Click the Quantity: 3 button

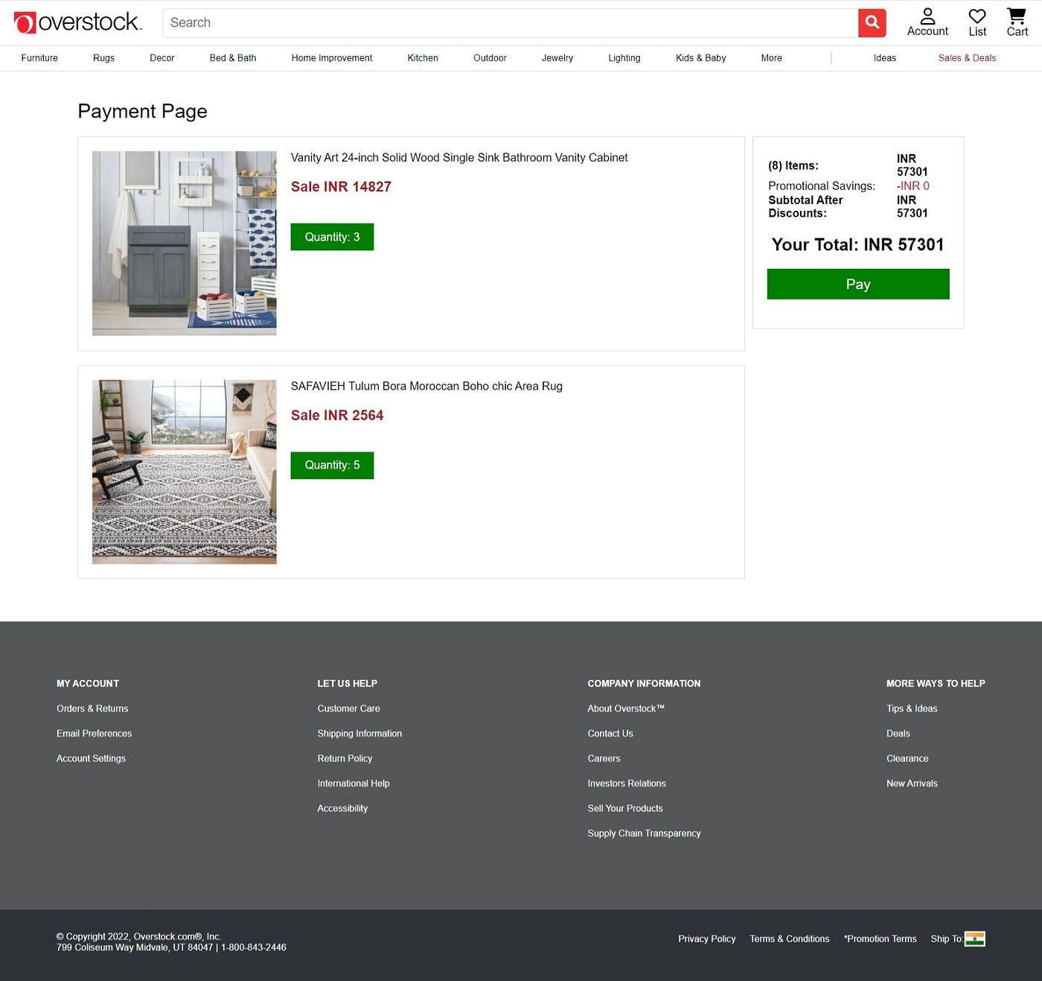(x=332, y=237)
